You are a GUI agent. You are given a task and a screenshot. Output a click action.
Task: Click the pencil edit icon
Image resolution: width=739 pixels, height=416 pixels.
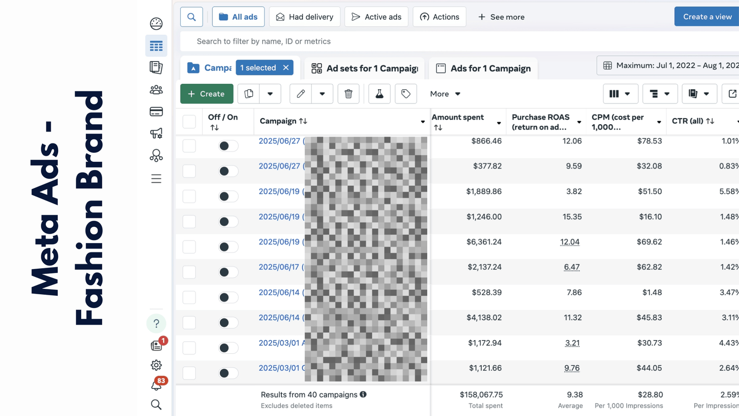click(x=301, y=94)
